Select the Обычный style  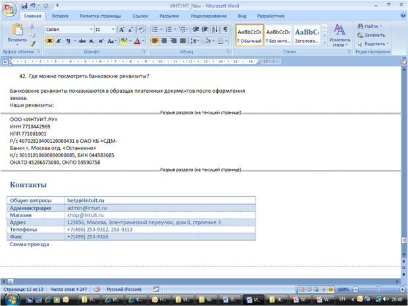[249, 35]
